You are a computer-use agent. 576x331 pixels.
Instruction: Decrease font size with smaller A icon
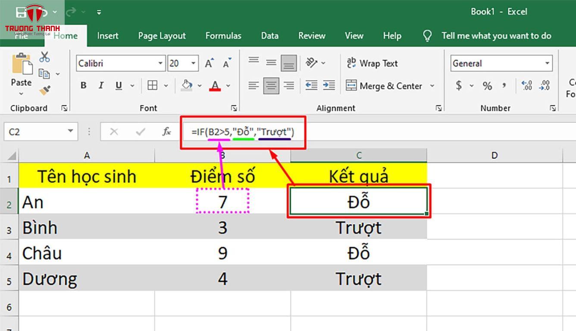point(227,63)
